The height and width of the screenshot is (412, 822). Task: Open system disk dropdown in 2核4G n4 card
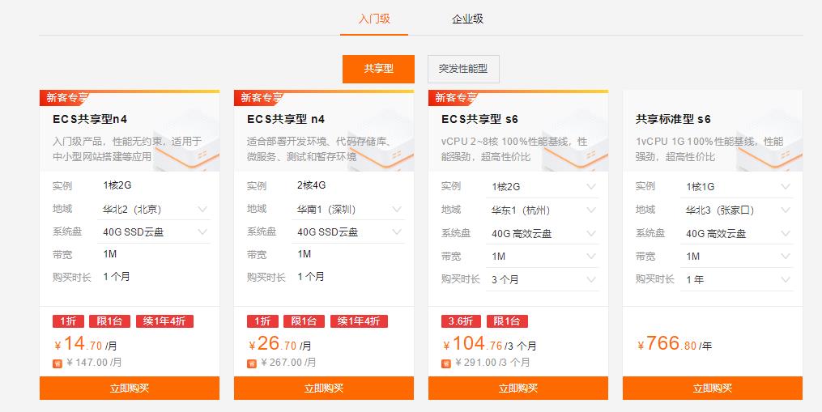pyautogui.click(x=348, y=231)
